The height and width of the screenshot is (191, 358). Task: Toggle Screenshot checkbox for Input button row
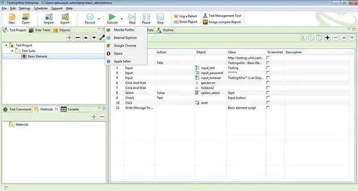coord(268,98)
